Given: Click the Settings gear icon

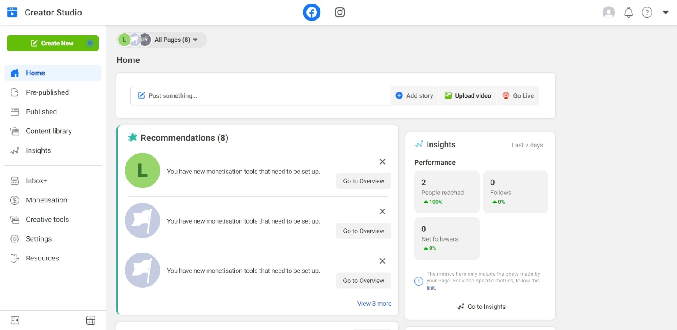Looking at the screenshot, I should (15, 239).
